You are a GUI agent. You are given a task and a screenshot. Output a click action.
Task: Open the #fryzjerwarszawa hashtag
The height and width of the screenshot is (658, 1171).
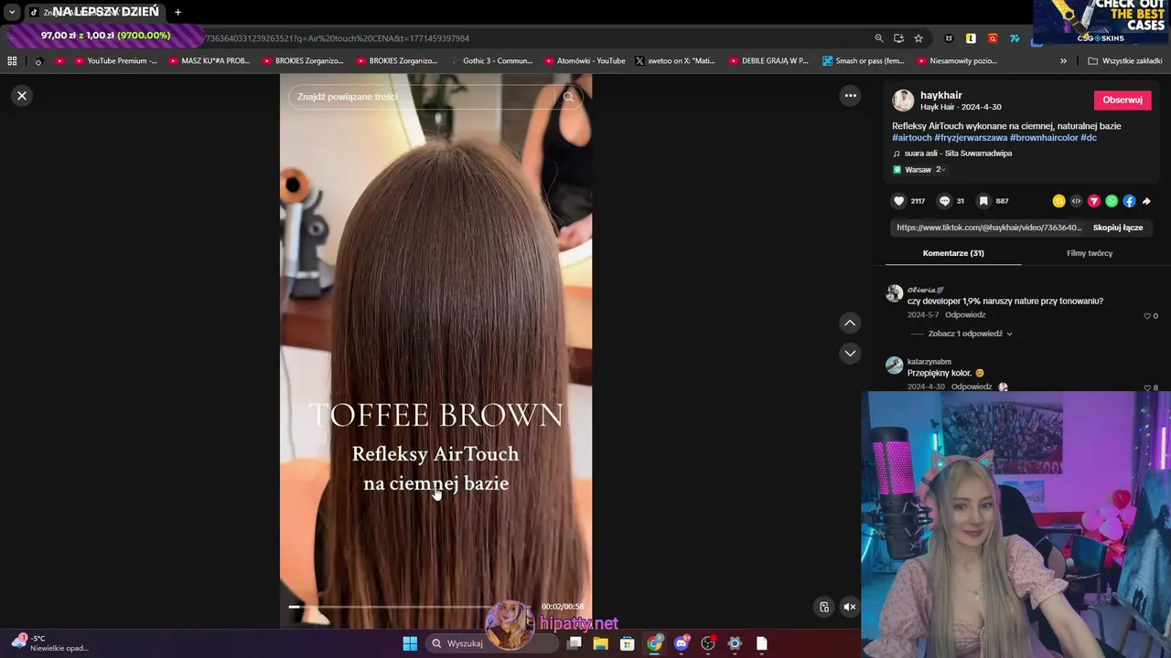971,138
